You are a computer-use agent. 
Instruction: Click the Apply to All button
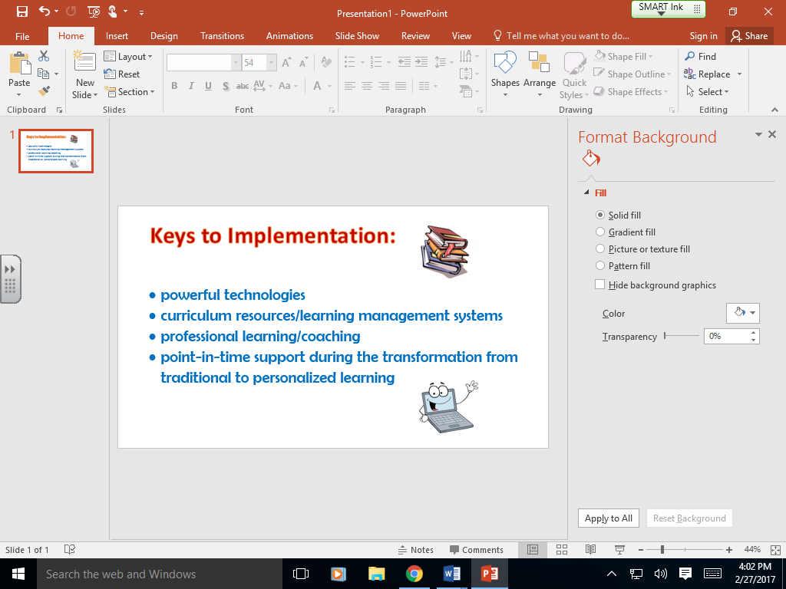[608, 518]
